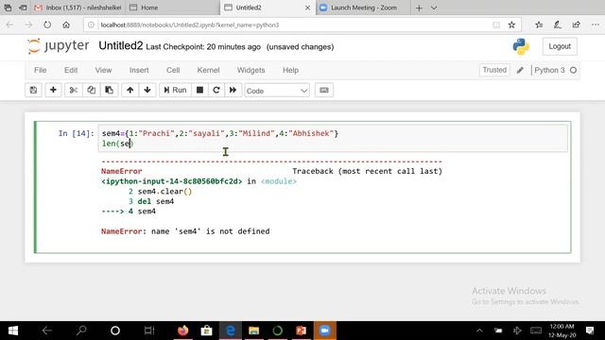Viewport: 605px width, 340px height.
Task: Open the Widgets menu
Action: tap(251, 70)
